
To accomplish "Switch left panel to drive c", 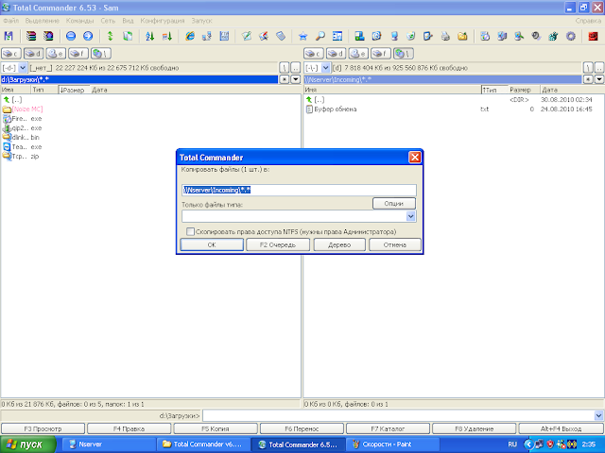I will pos(11,54).
